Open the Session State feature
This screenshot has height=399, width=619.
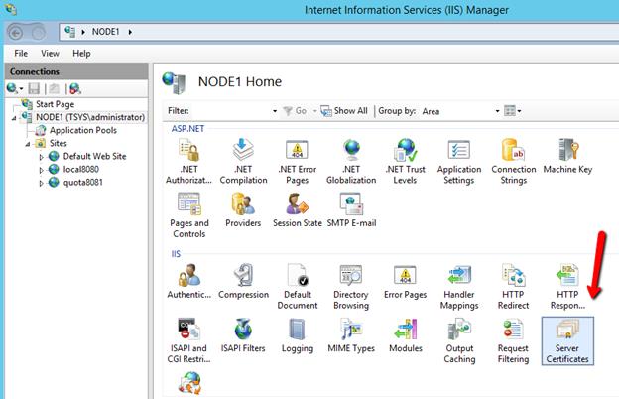pyautogui.click(x=298, y=210)
